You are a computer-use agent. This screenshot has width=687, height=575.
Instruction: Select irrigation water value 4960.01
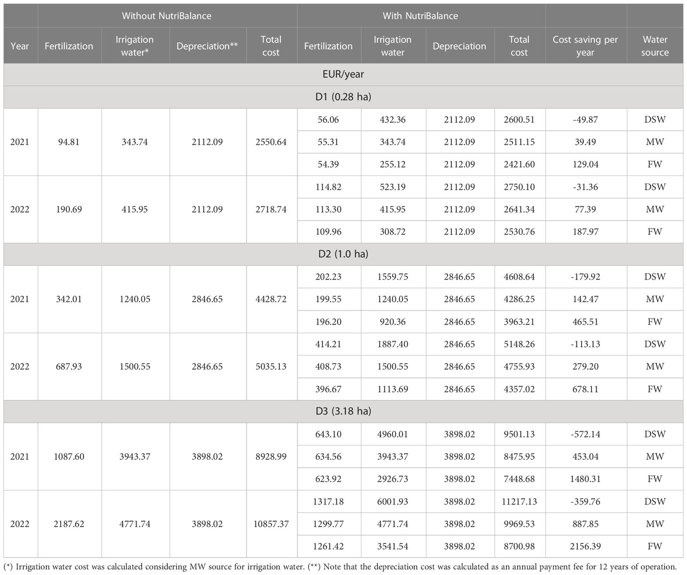[393, 434]
